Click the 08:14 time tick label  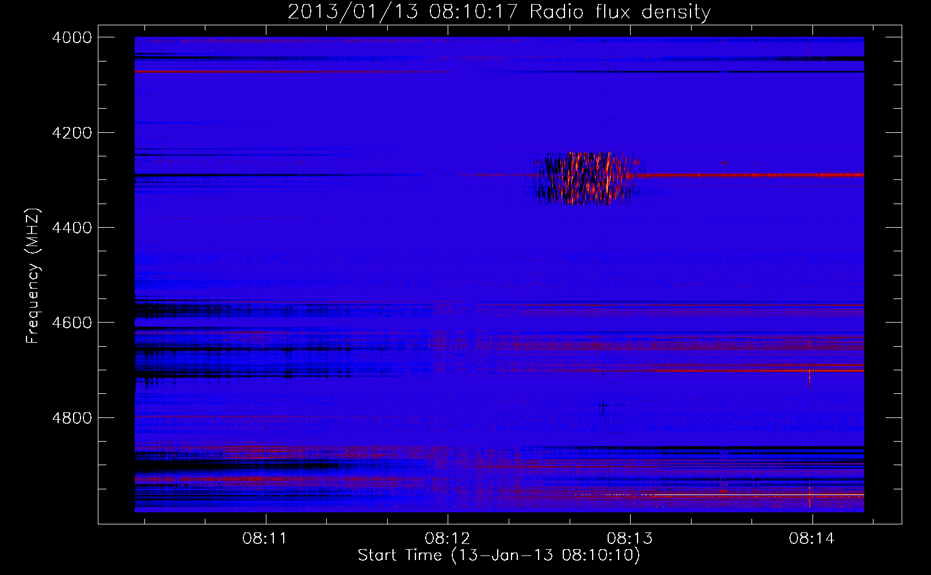812,539
